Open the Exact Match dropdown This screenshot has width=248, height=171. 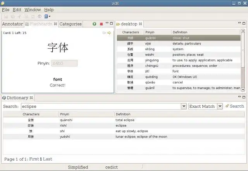point(220,106)
